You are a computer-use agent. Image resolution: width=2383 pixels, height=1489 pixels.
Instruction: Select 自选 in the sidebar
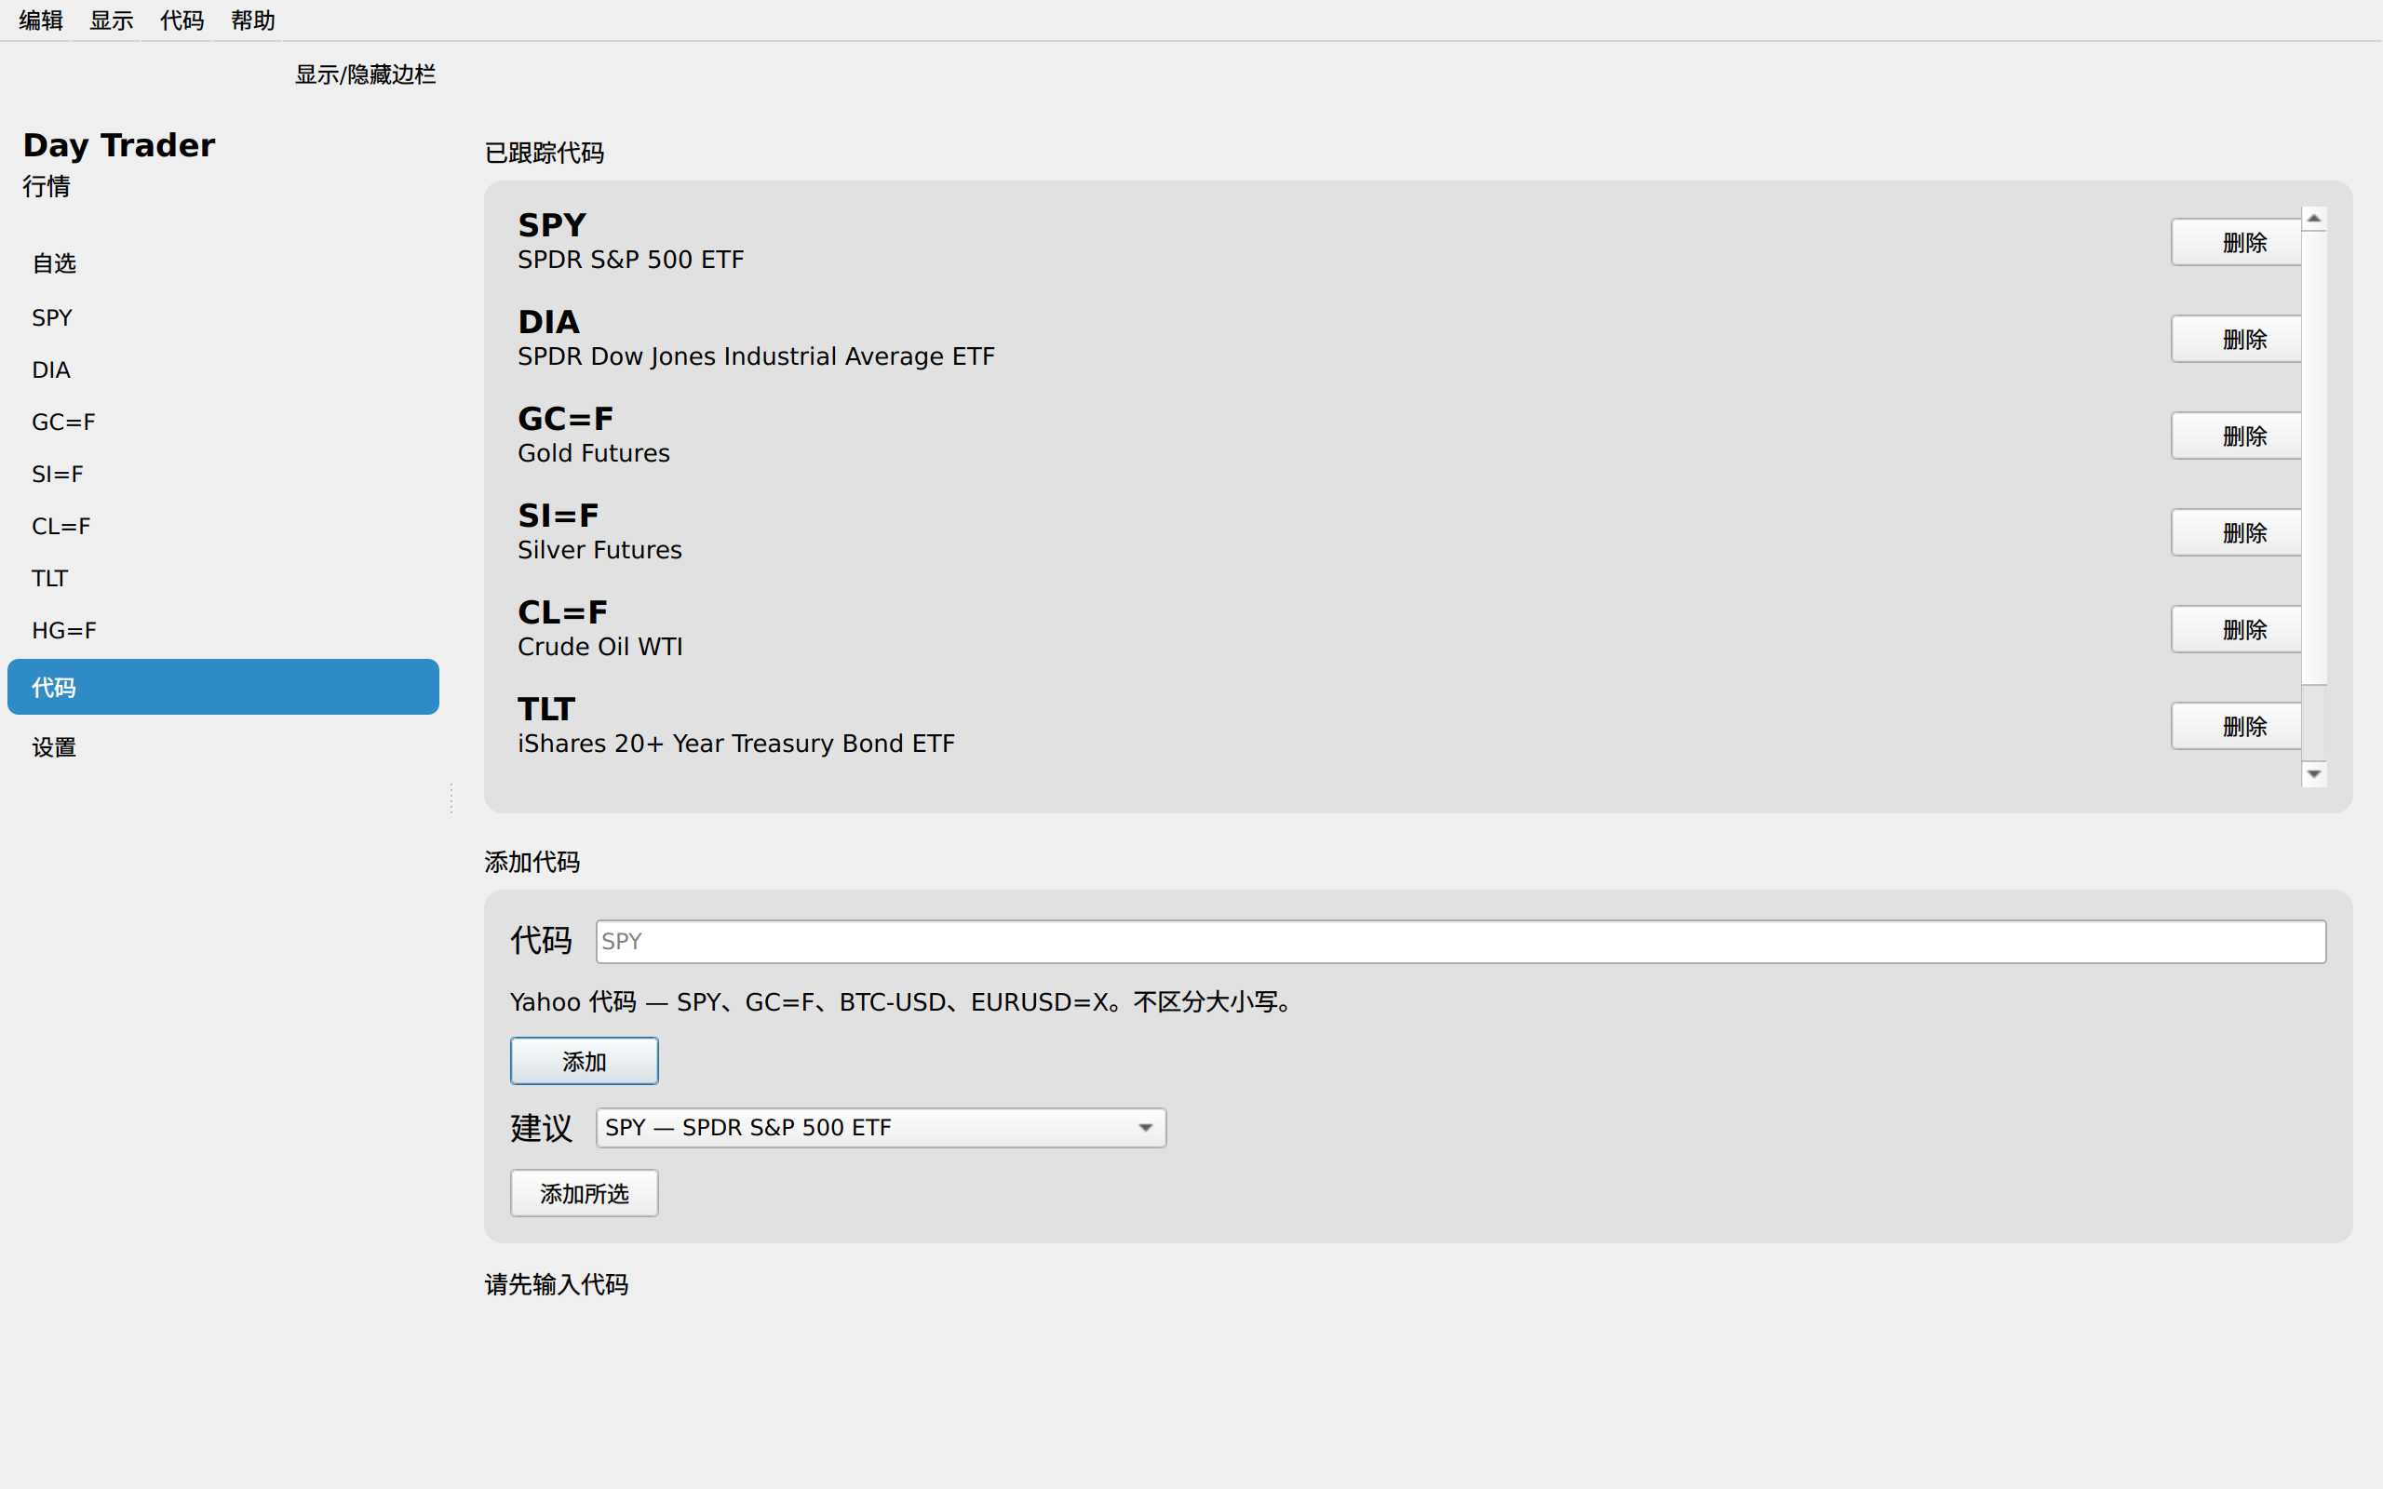(x=222, y=264)
